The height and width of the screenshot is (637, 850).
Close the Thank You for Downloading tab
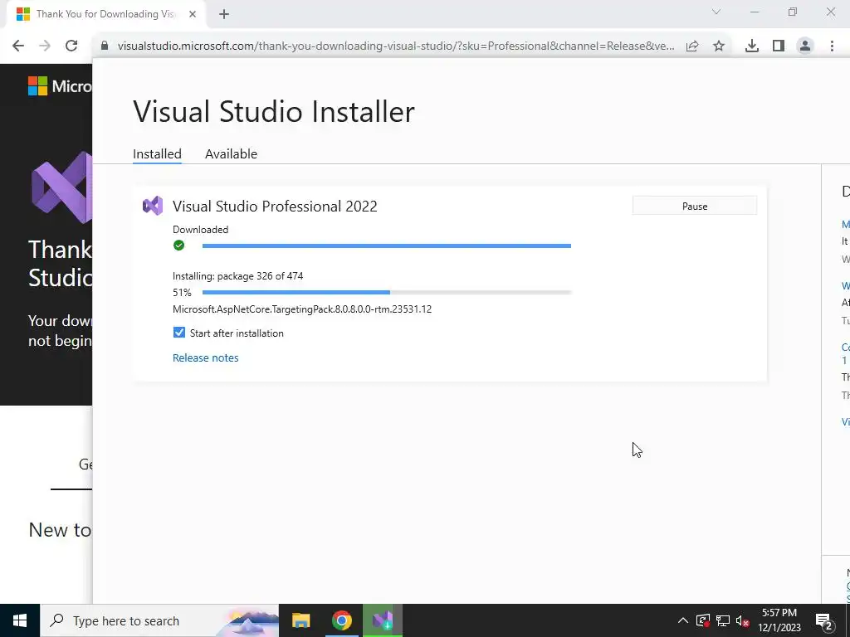tap(193, 14)
